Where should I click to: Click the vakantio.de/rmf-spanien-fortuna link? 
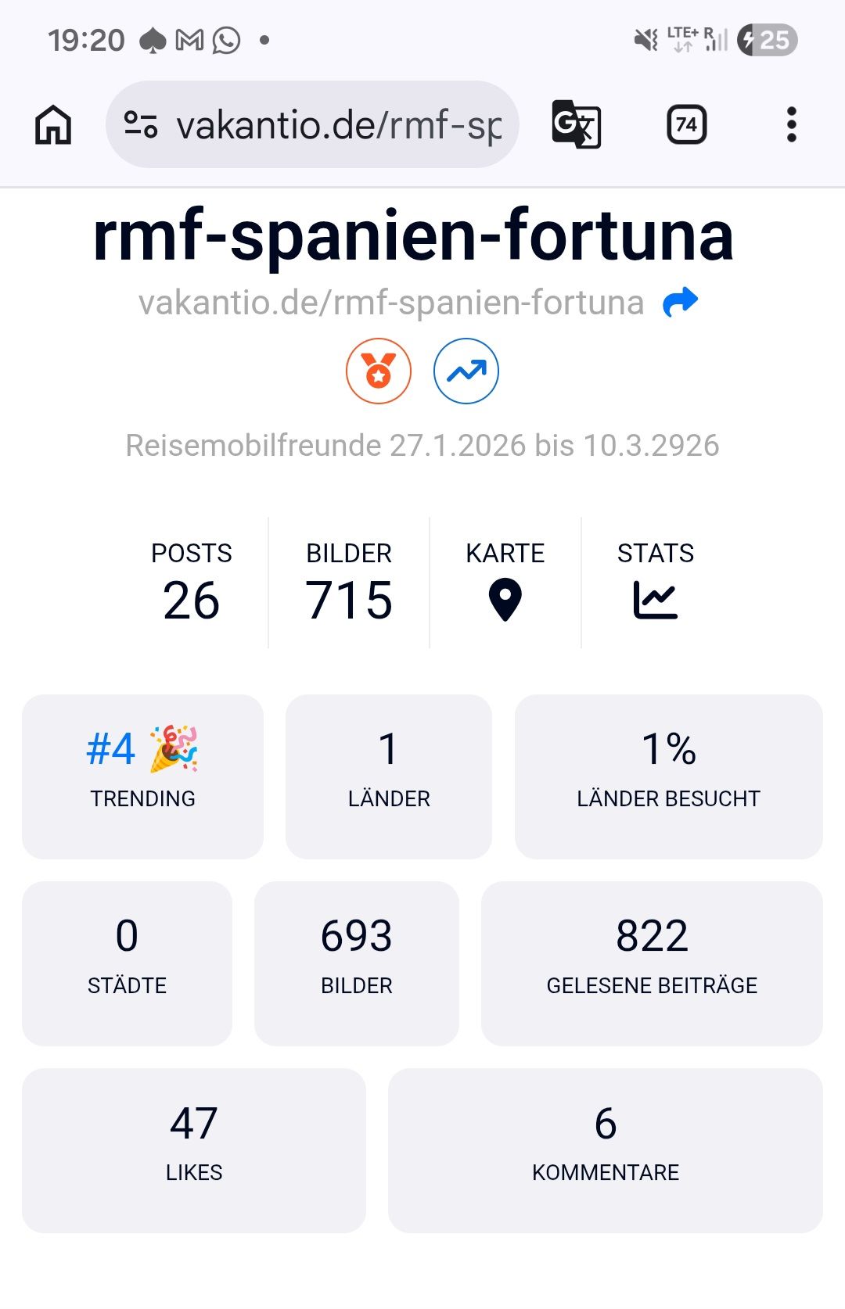[x=391, y=303]
